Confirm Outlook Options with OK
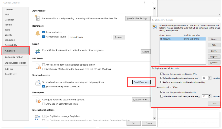Viewport: 222px width, 129px height. tap(133, 123)
